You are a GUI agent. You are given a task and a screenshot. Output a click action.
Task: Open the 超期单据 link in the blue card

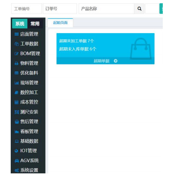(102, 61)
